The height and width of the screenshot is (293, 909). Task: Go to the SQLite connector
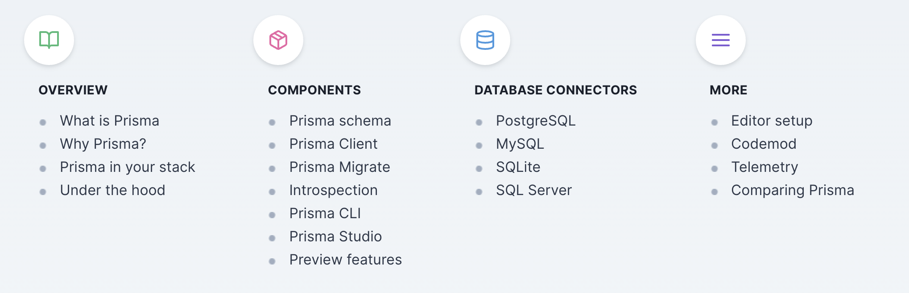pyautogui.click(x=518, y=167)
